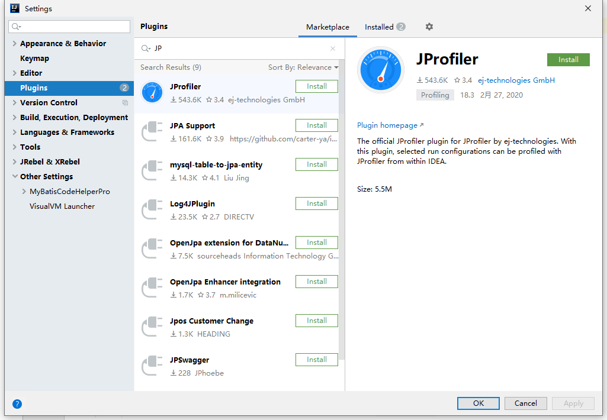Click the mysql-table-to-jpa-entity plugin icon
607x420 pixels.
tap(152, 170)
